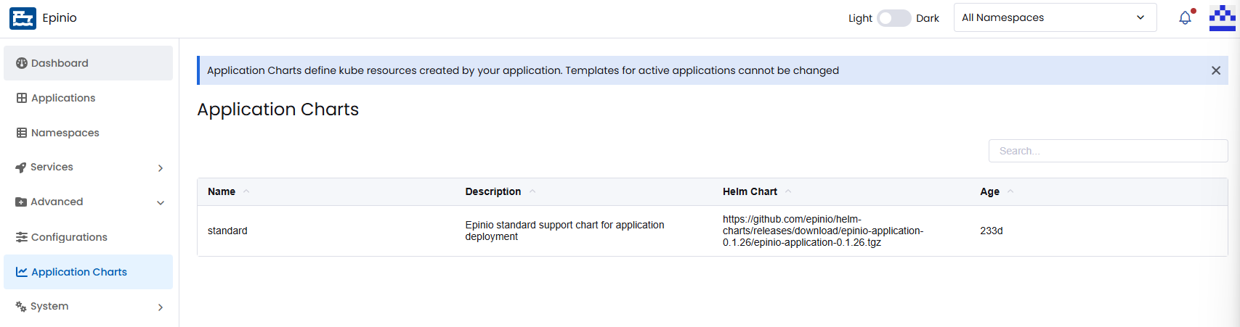The height and width of the screenshot is (327, 1240).
Task: Sort by Name column arrow
Action: point(246,191)
